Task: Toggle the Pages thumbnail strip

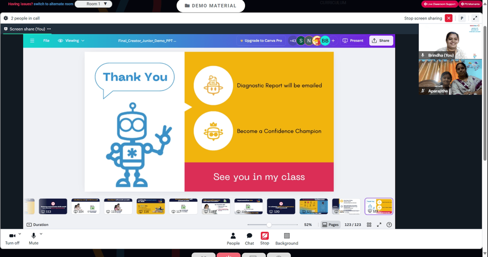Action: [x=330, y=225]
